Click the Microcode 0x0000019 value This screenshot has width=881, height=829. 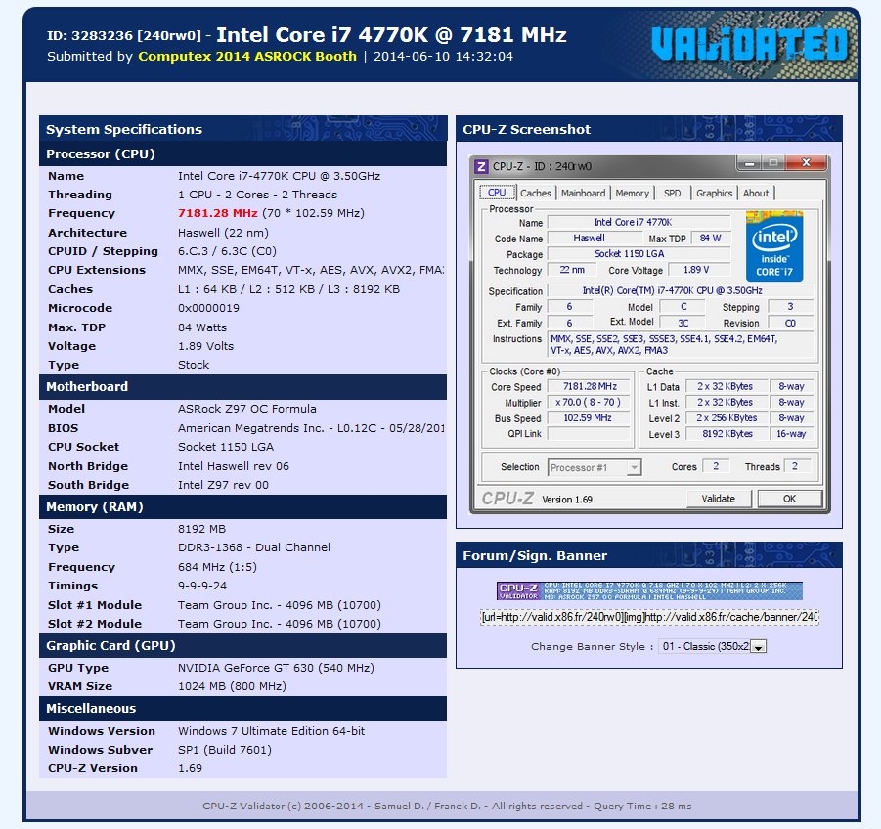pos(208,308)
